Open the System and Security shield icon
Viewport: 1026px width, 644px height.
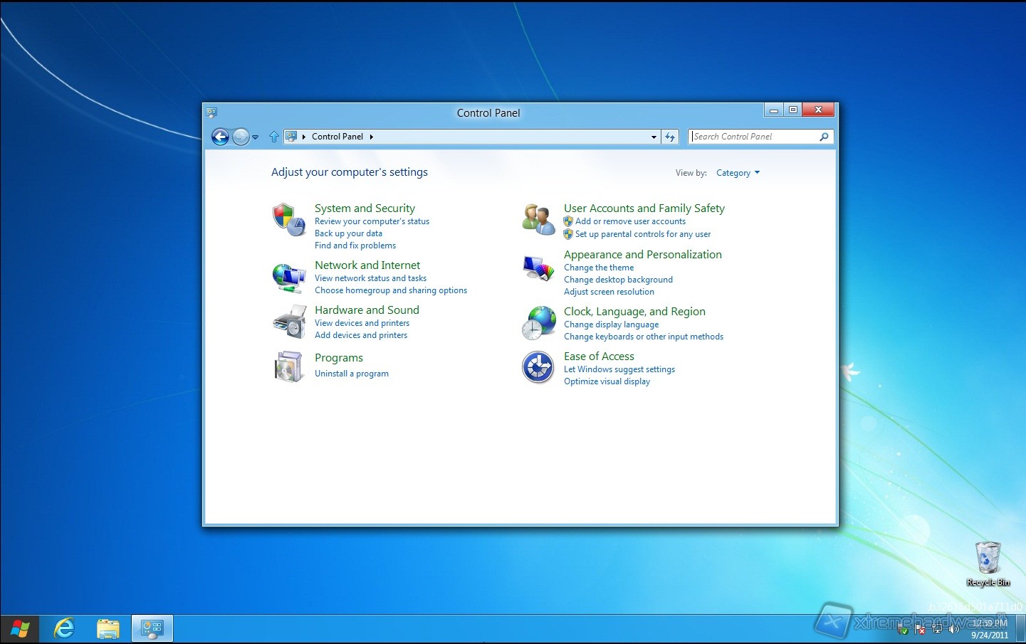(288, 219)
